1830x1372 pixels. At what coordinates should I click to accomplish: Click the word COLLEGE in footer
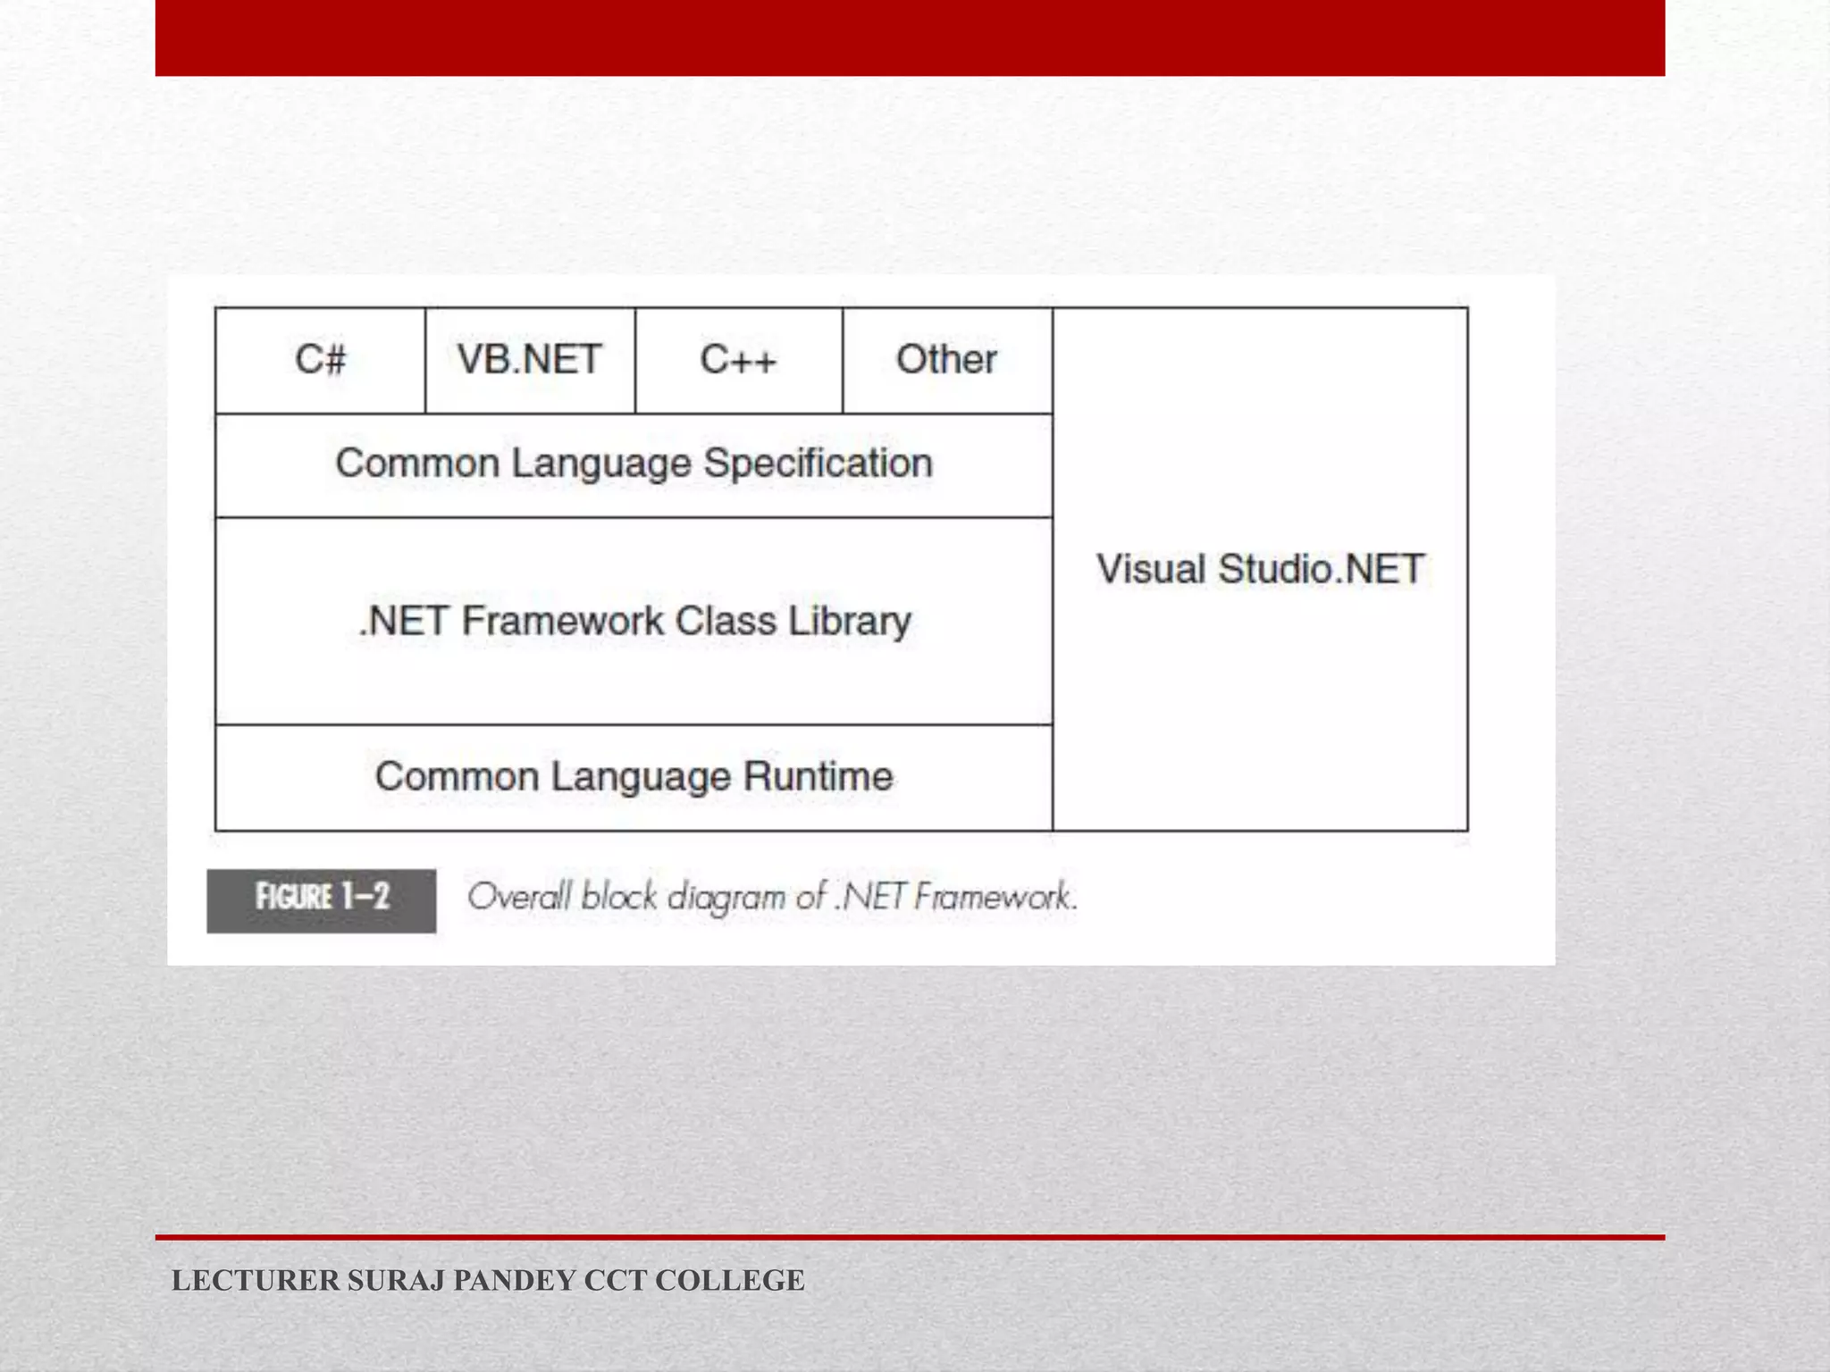tap(729, 1280)
